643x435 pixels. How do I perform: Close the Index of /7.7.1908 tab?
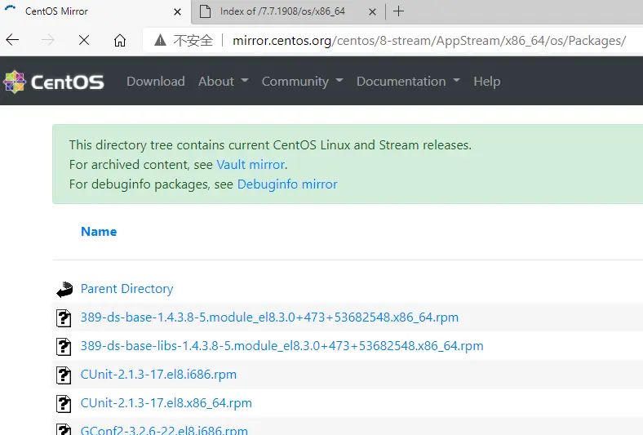point(372,12)
